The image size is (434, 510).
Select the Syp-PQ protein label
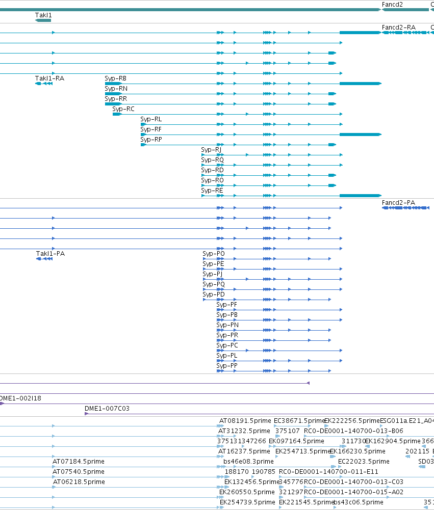[x=214, y=284]
